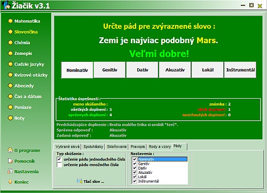Open the Peniaze section

tap(23, 107)
